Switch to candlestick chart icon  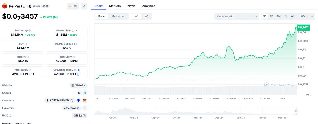pyautogui.click(x=147, y=16)
